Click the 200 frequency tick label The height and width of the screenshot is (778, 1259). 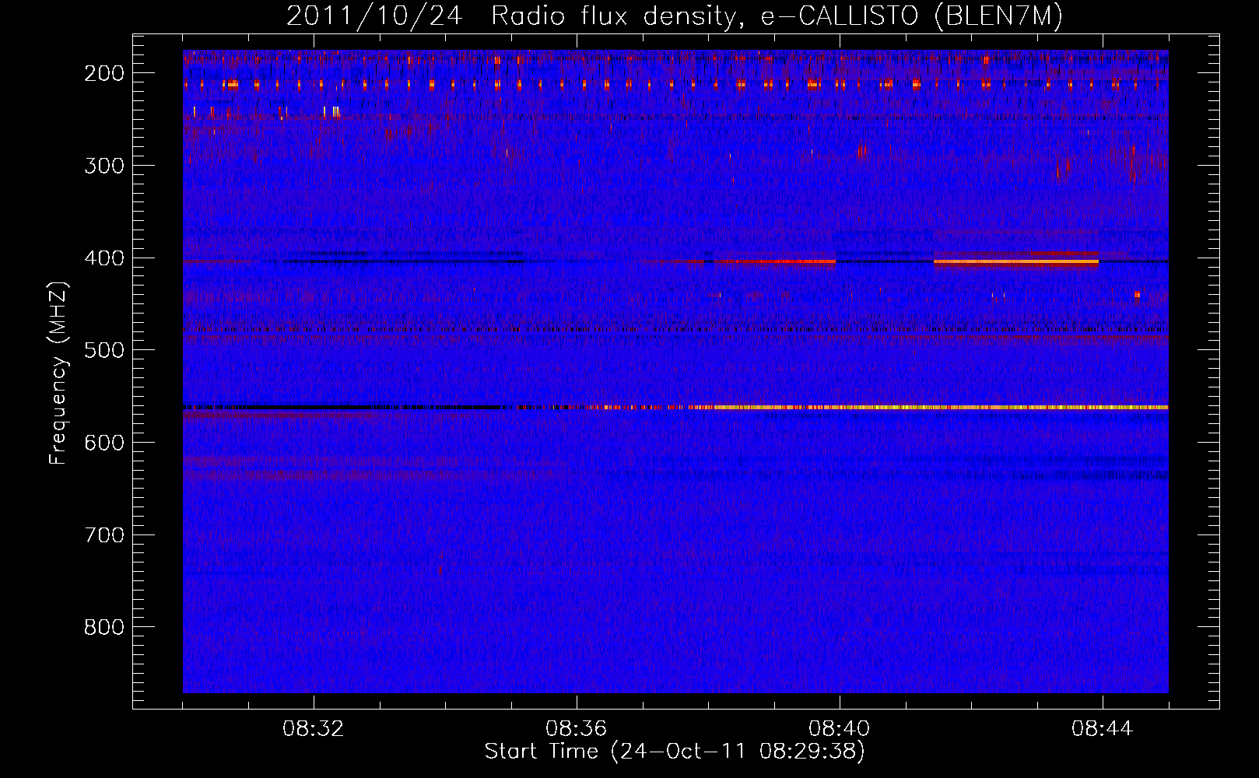tap(104, 73)
